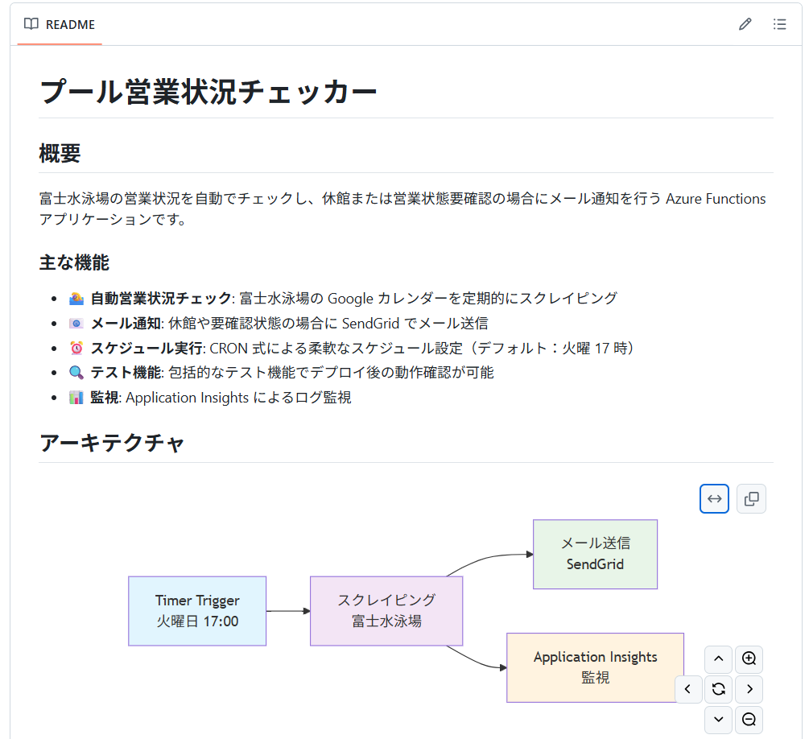Click the Application Insights 監視 node
This screenshot has width=809, height=739.
tap(595, 667)
